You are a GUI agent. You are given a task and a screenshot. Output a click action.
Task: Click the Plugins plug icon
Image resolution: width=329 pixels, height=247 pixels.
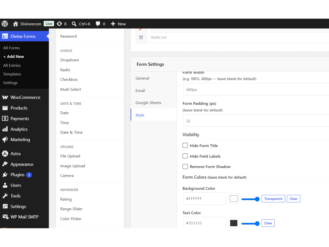5,175
